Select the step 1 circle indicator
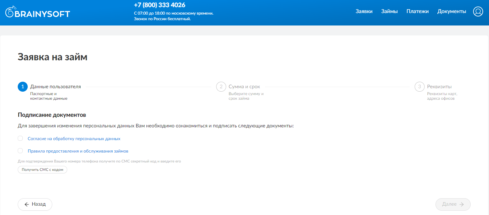Image resolution: width=489 pixels, height=215 pixels. coord(23,87)
